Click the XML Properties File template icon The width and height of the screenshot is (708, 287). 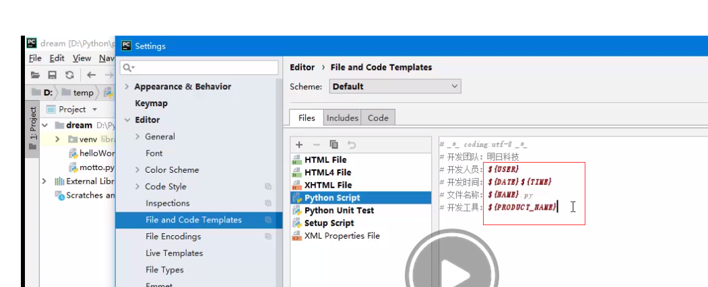coord(296,236)
